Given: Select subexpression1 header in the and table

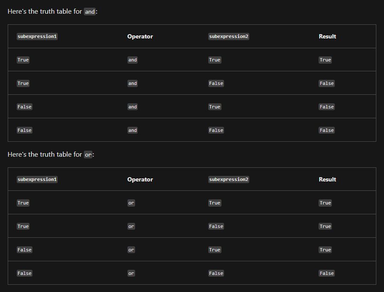Looking at the screenshot, I should pos(37,36).
